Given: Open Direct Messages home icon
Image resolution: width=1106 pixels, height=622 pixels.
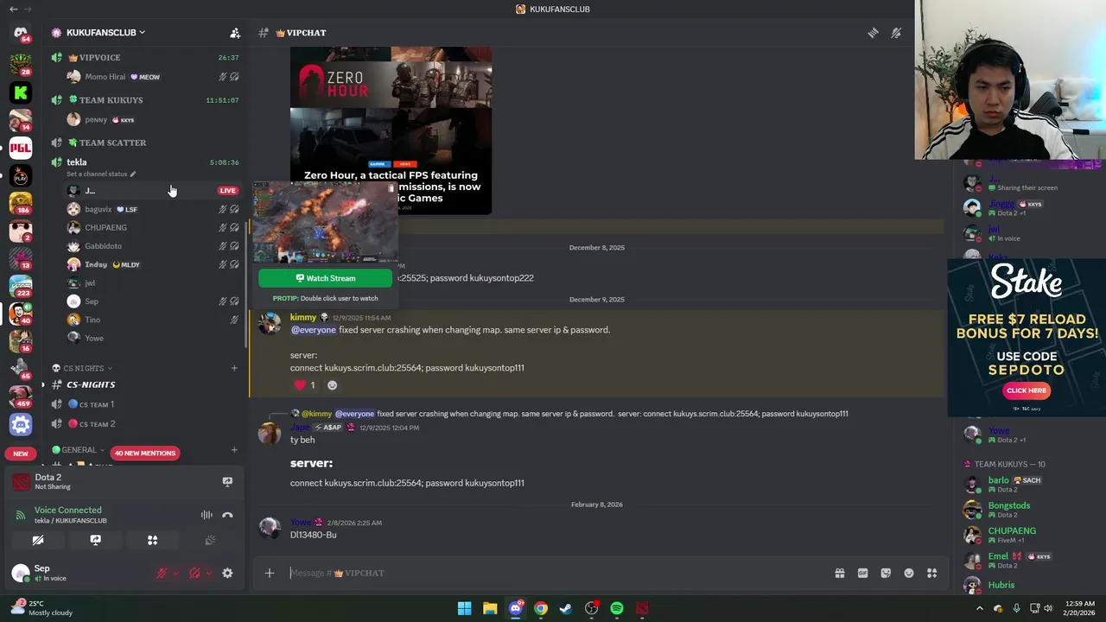Looking at the screenshot, I should point(21,33).
